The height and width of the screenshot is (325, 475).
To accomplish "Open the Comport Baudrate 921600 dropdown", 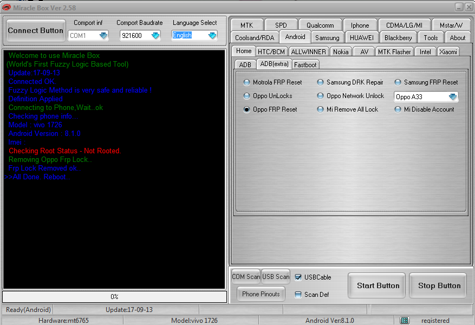I will 155,36.
